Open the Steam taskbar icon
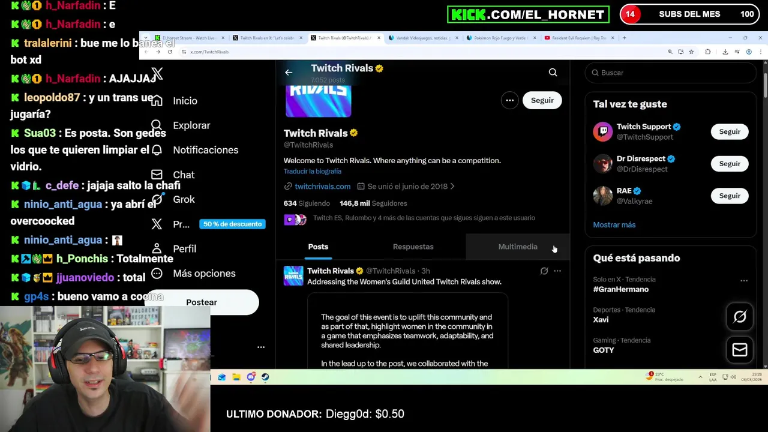The width and height of the screenshot is (768, 432). point(265,377)
